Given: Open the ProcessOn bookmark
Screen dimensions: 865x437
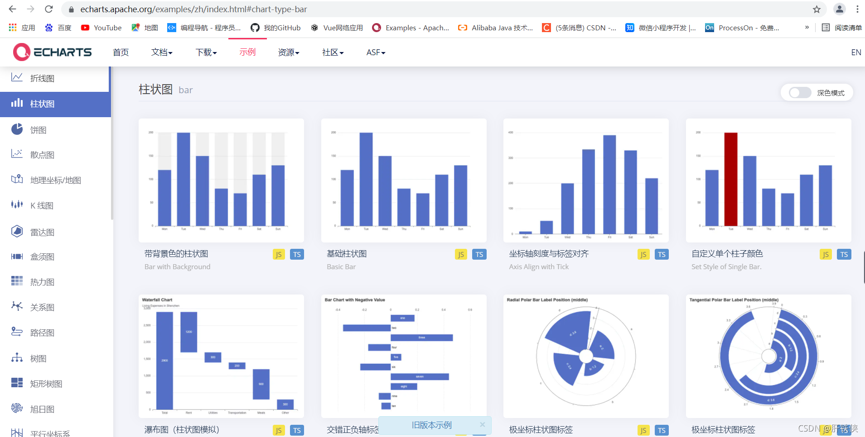Looking at the screenshot, I should (742, 28).
